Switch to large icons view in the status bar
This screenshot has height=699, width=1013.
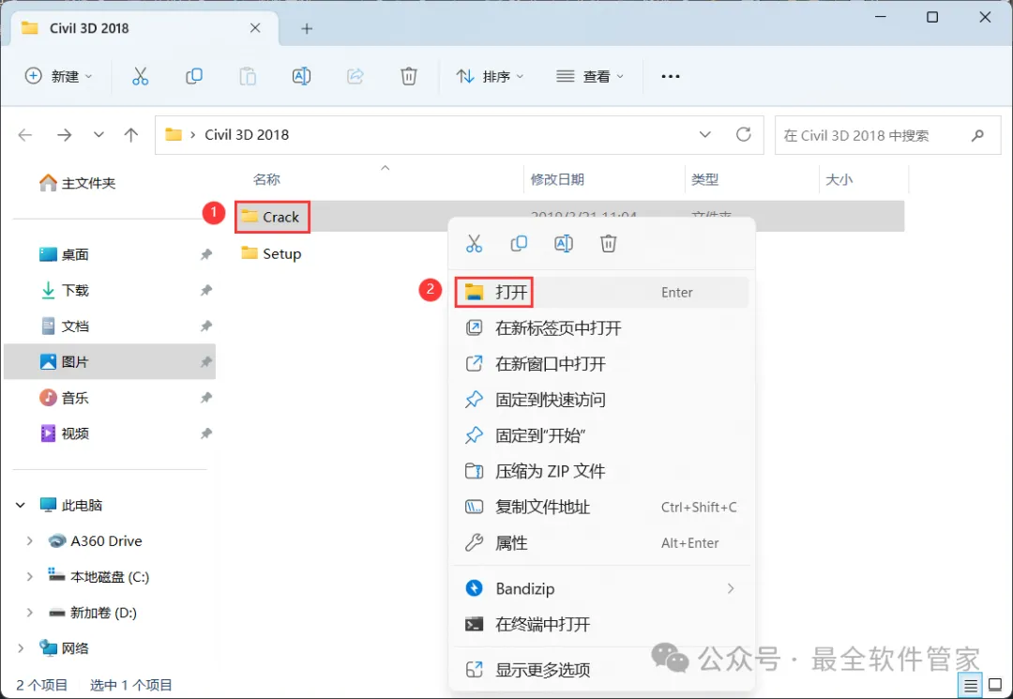(995, 685)
